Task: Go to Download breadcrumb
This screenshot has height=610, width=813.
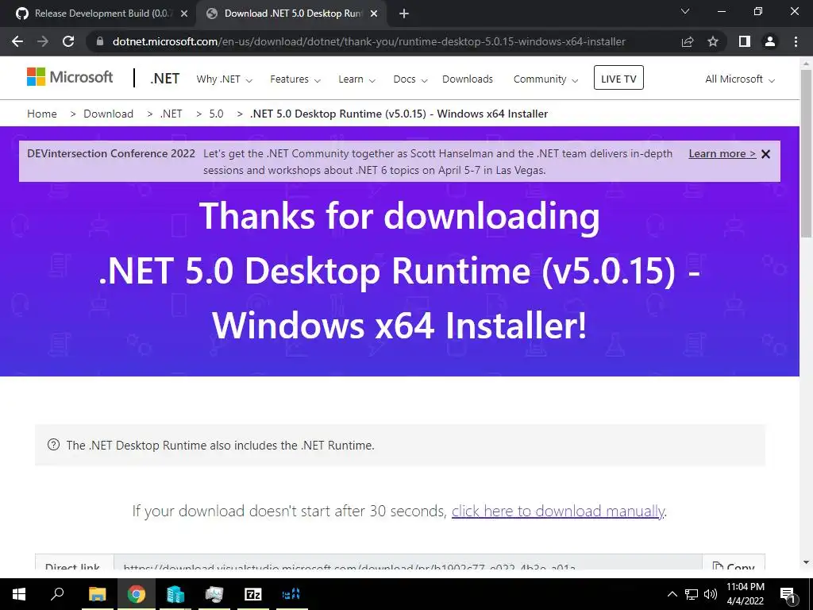Action: [x=108, y=114]
